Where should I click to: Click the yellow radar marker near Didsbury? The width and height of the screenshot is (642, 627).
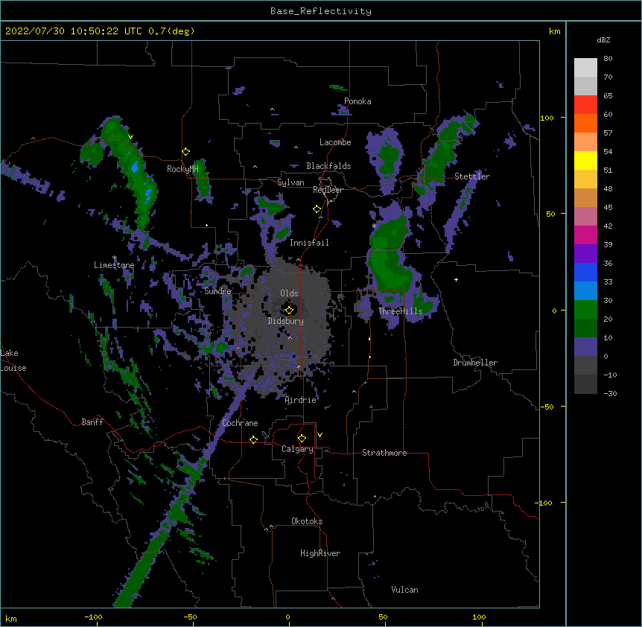point(289,310)
